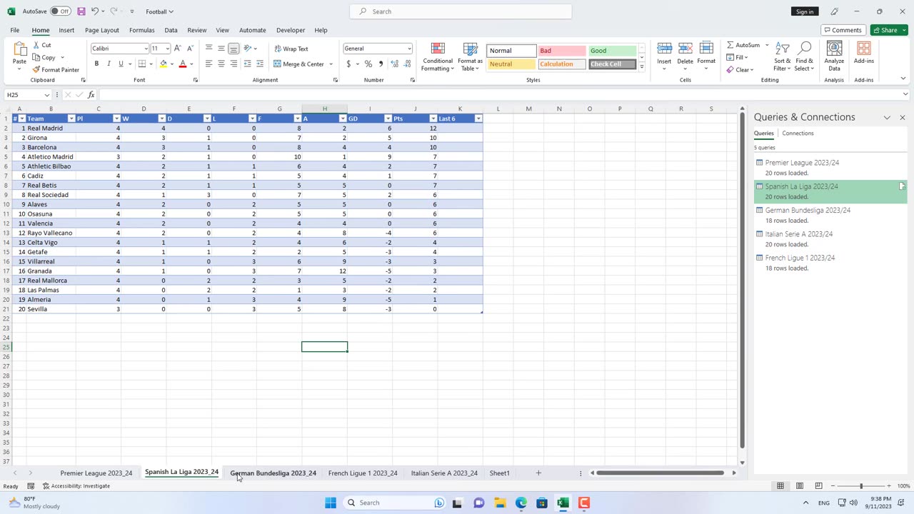Click the Sign in button
This screenshot has width=914, height=514.
click(x=805, y=11)
